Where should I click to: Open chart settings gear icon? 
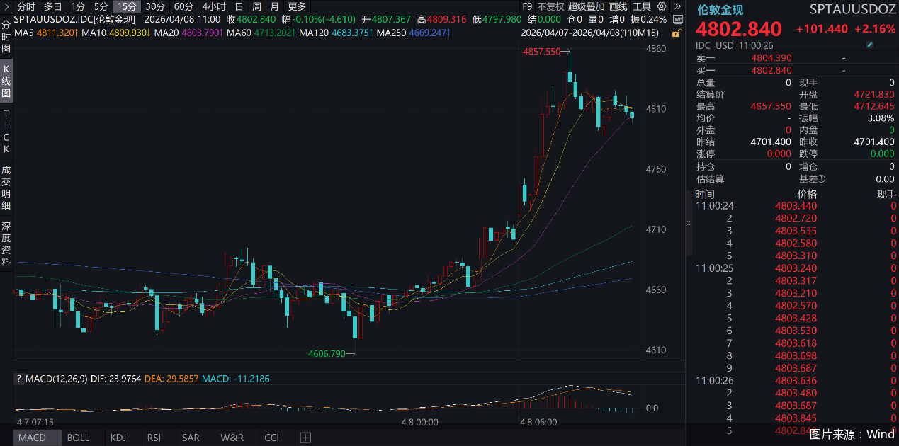(x=662, y=6)
